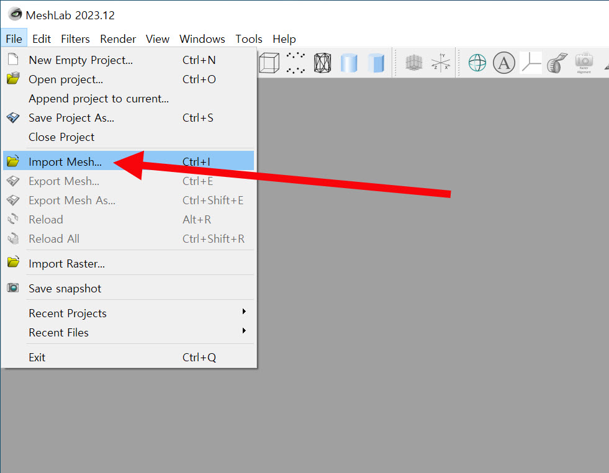
Task: Show XYZ axis toolbar icon
Action: (441, 63)
